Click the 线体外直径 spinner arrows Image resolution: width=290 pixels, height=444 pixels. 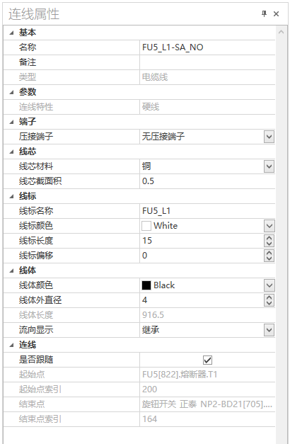coord(269,300)
